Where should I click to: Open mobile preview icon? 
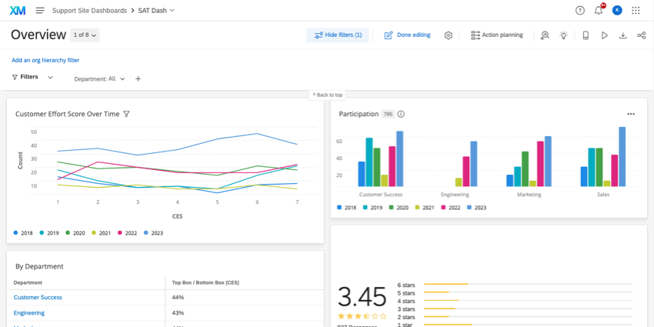(586, 35)
